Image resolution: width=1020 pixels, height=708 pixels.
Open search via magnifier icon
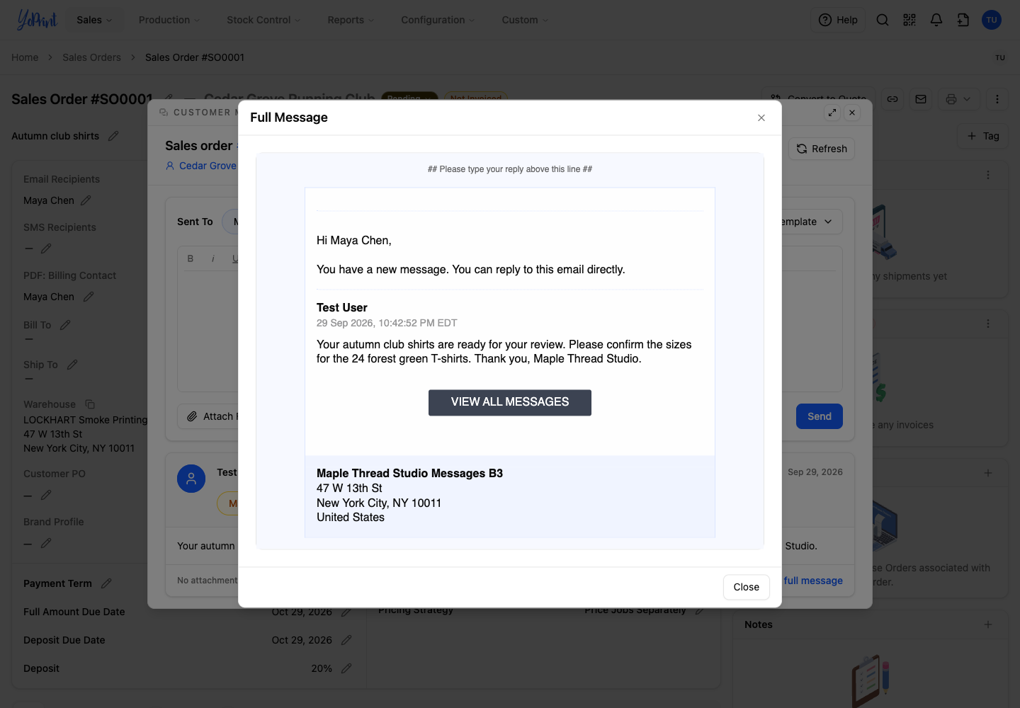pos(883,20)
